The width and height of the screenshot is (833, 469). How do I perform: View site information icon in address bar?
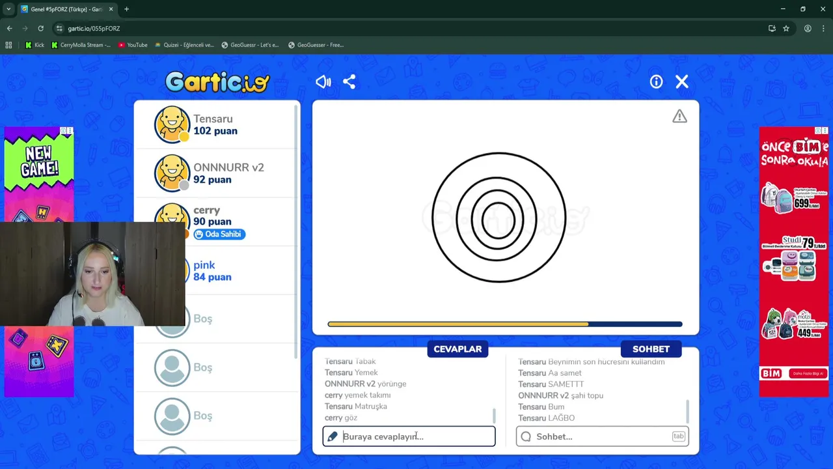tap(59, 29)
